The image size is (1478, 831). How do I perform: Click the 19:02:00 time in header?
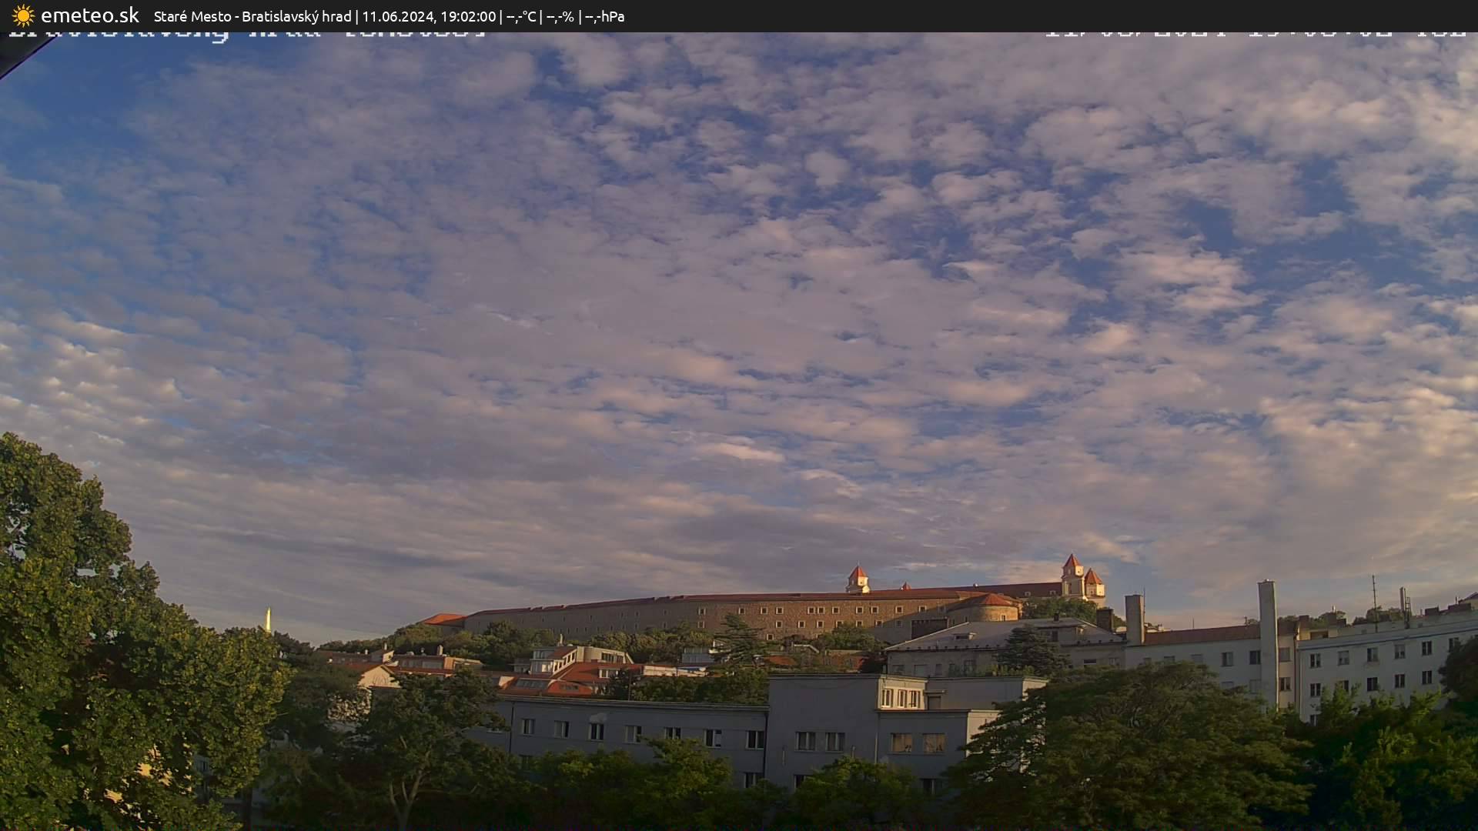point(468,16)
